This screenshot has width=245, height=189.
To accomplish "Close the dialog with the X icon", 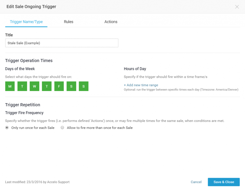I will tap(237, 7).
